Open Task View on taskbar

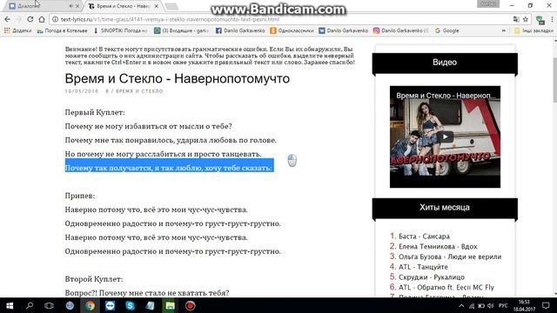coord(49,305)
